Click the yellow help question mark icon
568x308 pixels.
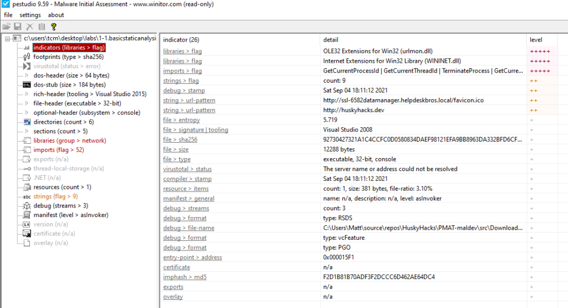pos(54,27)
